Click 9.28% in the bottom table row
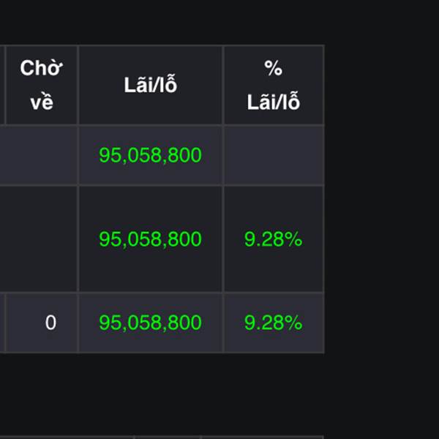Screen dimensions: 439x439 point(273,323)
